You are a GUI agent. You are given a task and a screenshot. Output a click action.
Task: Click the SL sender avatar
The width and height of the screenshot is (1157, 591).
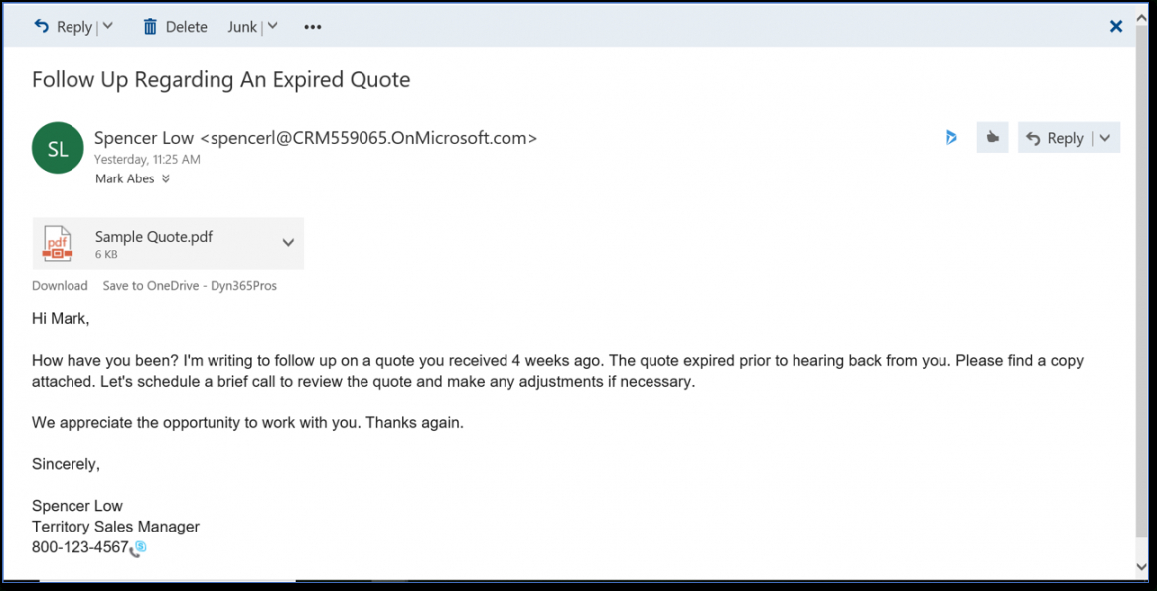click(58, 148)
